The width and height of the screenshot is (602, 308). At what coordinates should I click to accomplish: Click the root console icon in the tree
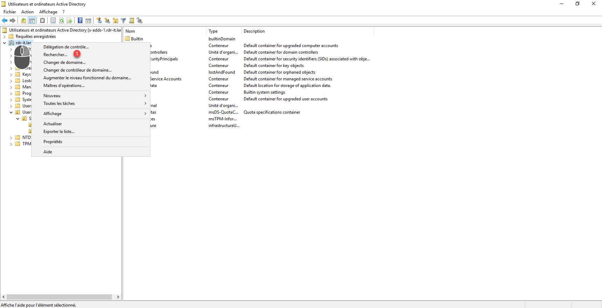coord(5,30)
